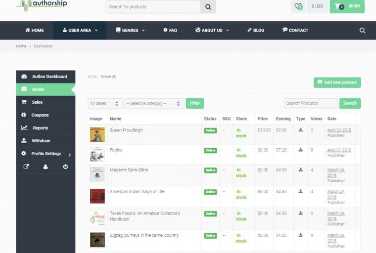Click the power logout icon in the sidebar
The width and height of the screenshot is (376, 253).
click(65, 167)
